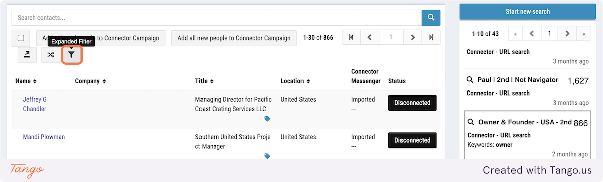Jump to last contacts page
This screenshot has height=182, width=603.
click(x=431, y=37)
